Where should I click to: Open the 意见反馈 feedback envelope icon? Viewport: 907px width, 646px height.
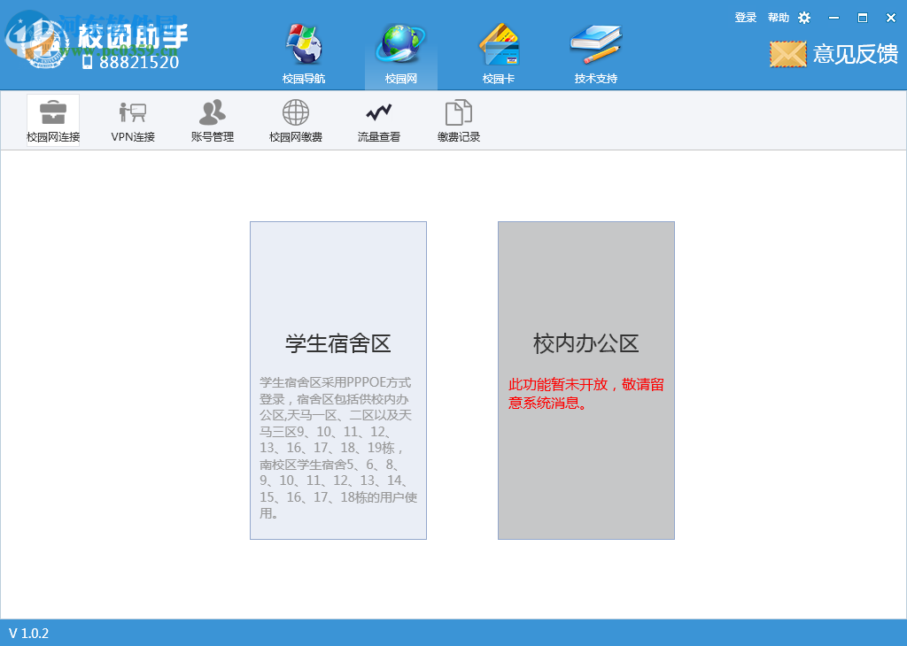coord(787,54)
